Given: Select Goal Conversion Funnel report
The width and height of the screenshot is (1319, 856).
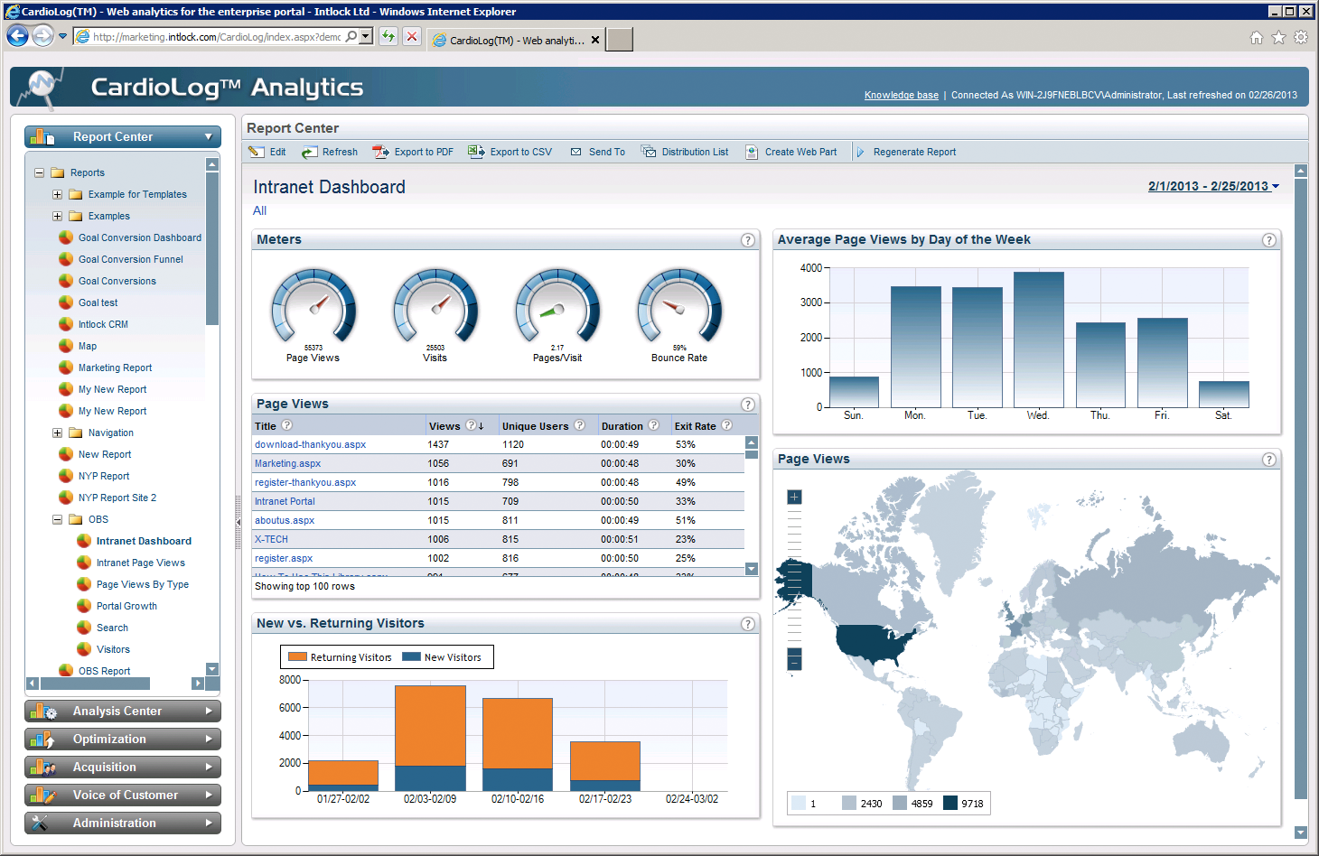Looking at the screenshot, I should [x=130, y=259].
